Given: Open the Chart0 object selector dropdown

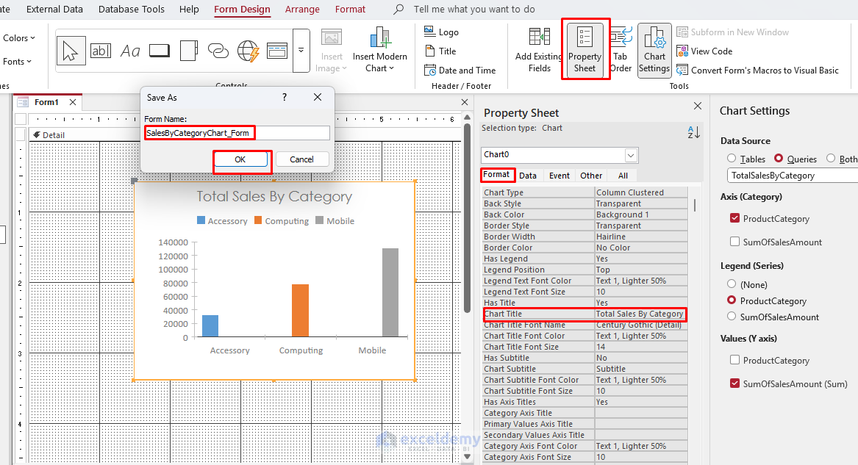Looking at the screenshot, I should [631, 155].
